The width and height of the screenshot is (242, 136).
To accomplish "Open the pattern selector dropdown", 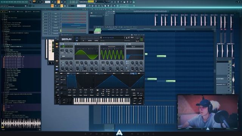I will 81,6.
